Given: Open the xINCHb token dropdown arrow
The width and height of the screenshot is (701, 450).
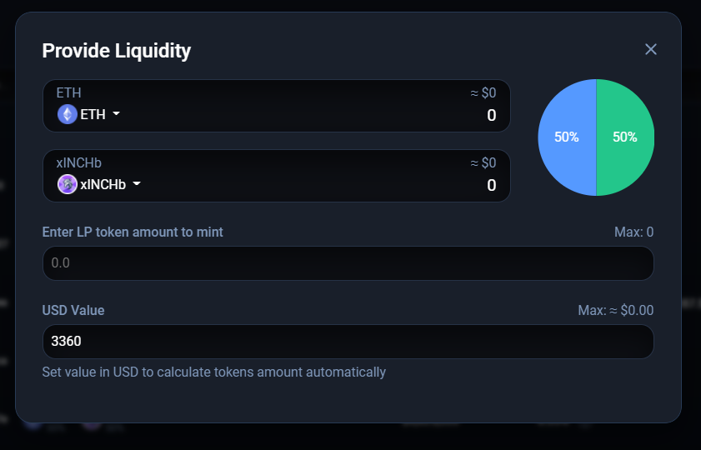Looking at the screenshot, I should 137,183.
